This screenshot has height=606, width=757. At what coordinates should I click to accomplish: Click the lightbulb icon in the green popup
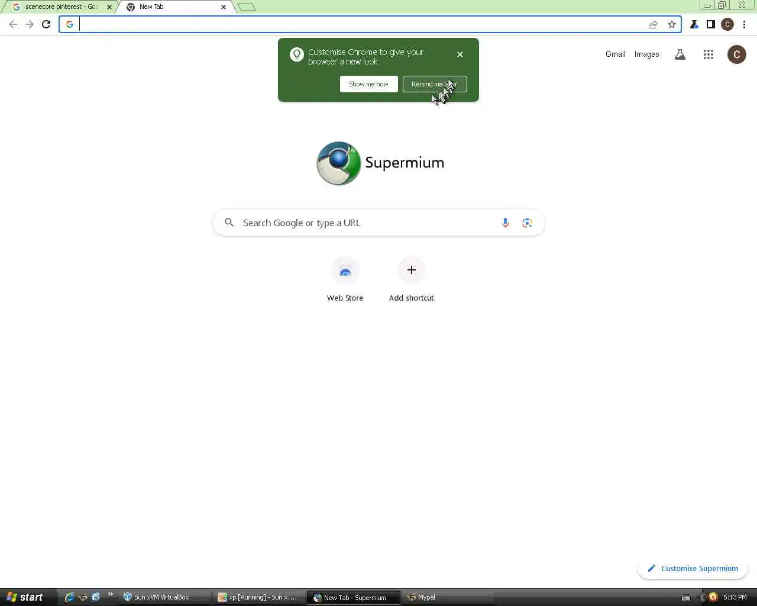click(297, 54)
